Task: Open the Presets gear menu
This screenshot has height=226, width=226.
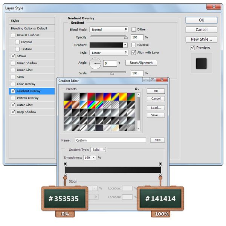Action: (136, 89)
